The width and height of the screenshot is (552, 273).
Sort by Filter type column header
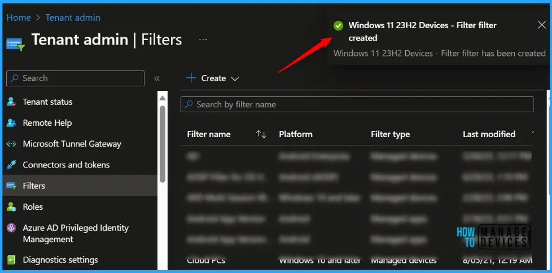tap(391, 134)
